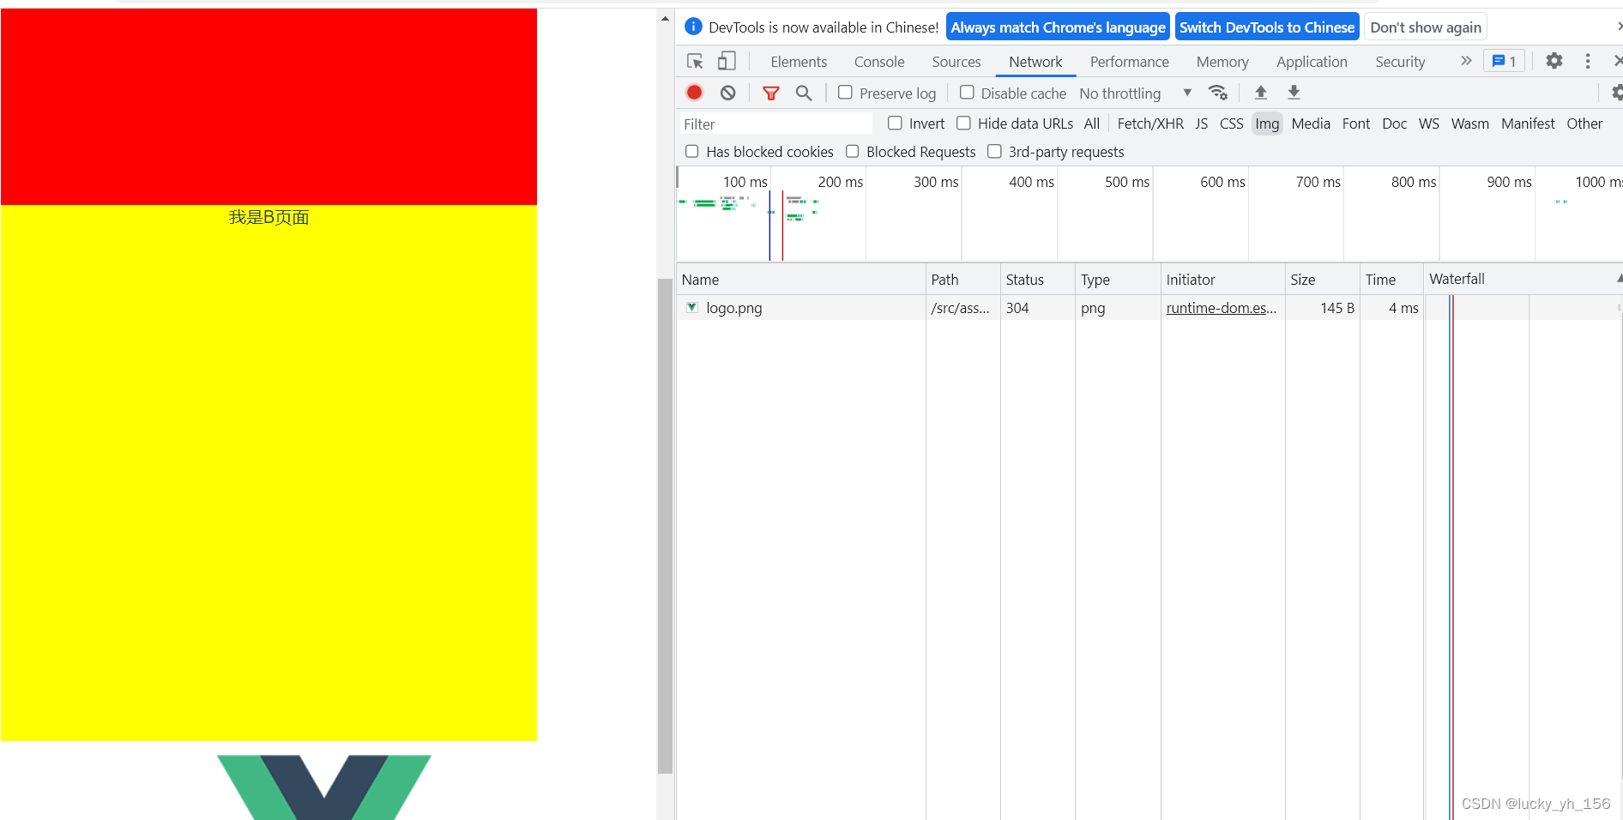Open DevTools settings gear
This screenshot has width=1623, height=820.
(1554, 61)
